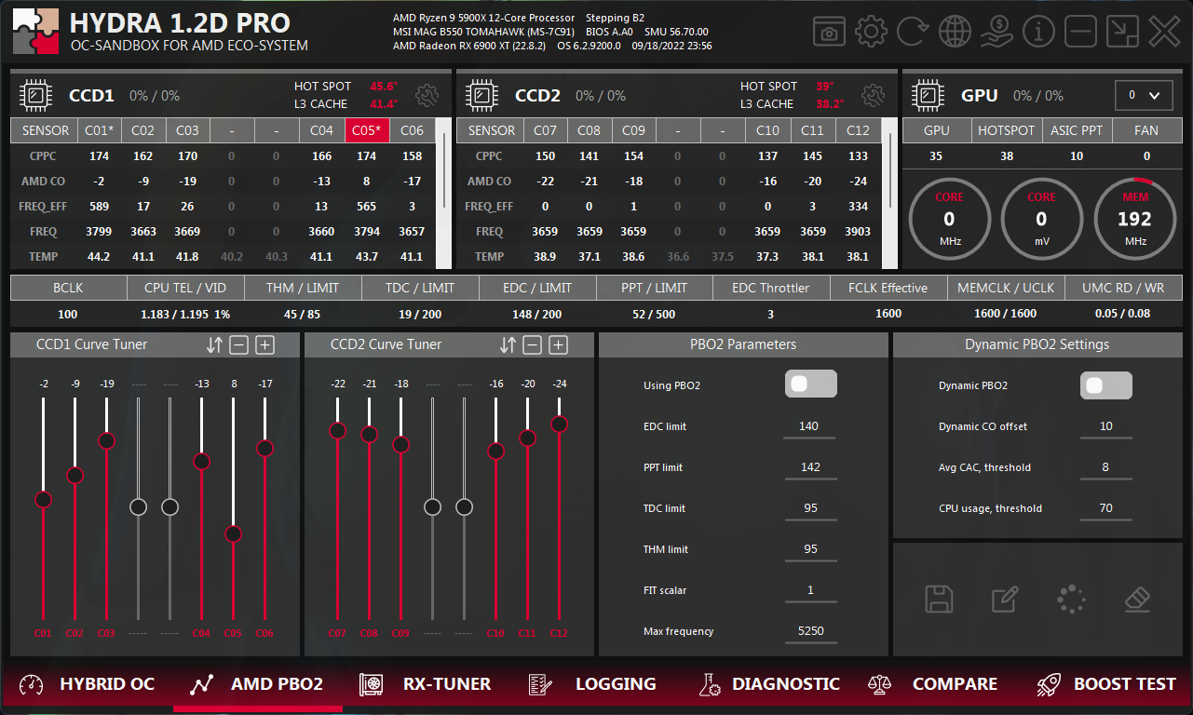
Task: Select the FIT scalar input field
Action: 809,591
